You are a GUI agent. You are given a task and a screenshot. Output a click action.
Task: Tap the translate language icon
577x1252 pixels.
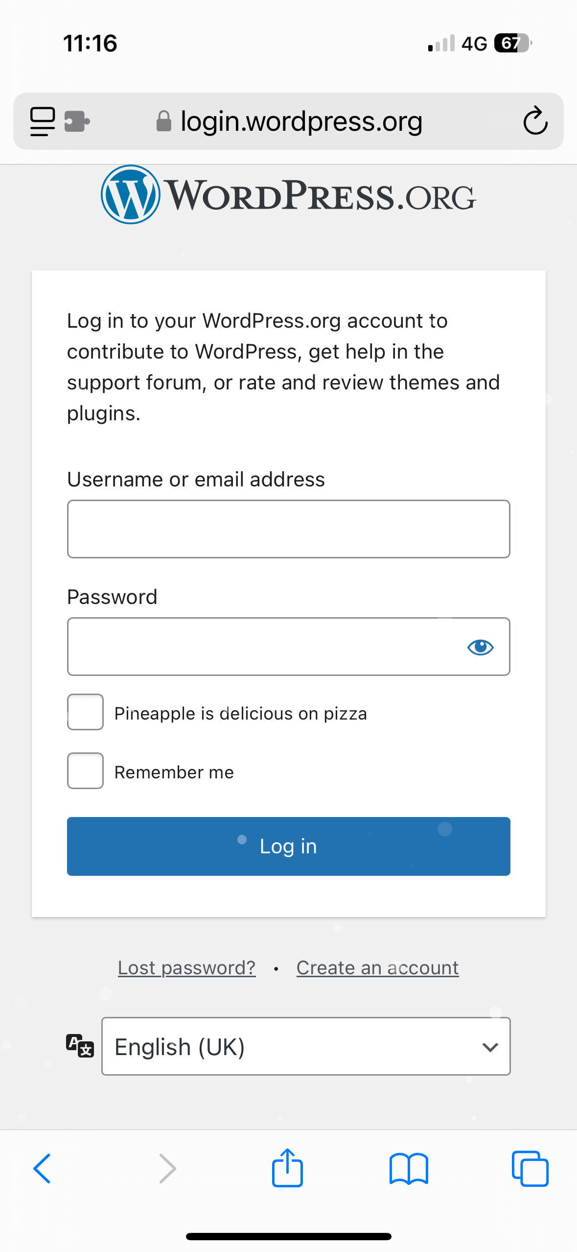(80, 1046)
